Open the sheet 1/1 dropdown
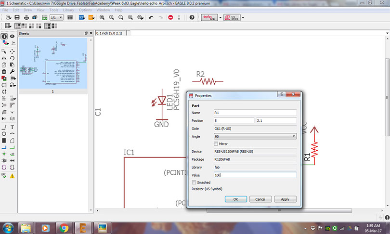The image size is (390, 234). click(x=57, y=17)
